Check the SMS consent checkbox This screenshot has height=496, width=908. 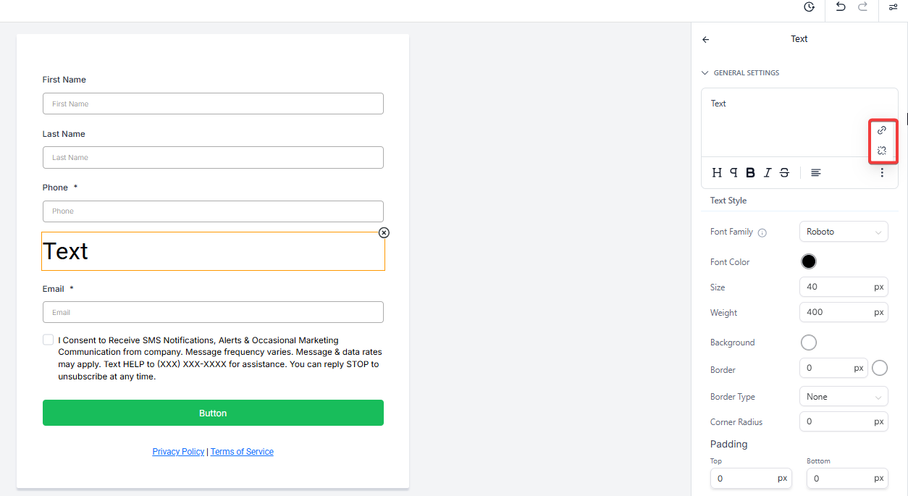point(48,340)
